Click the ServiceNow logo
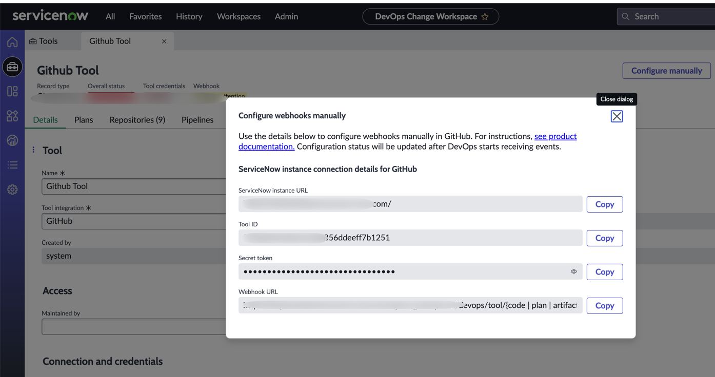 [50, 16]
